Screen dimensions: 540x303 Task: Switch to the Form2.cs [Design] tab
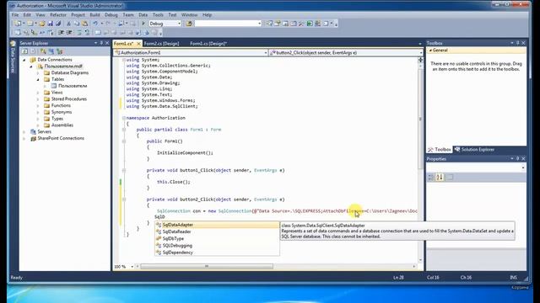(x=161, y=44)
